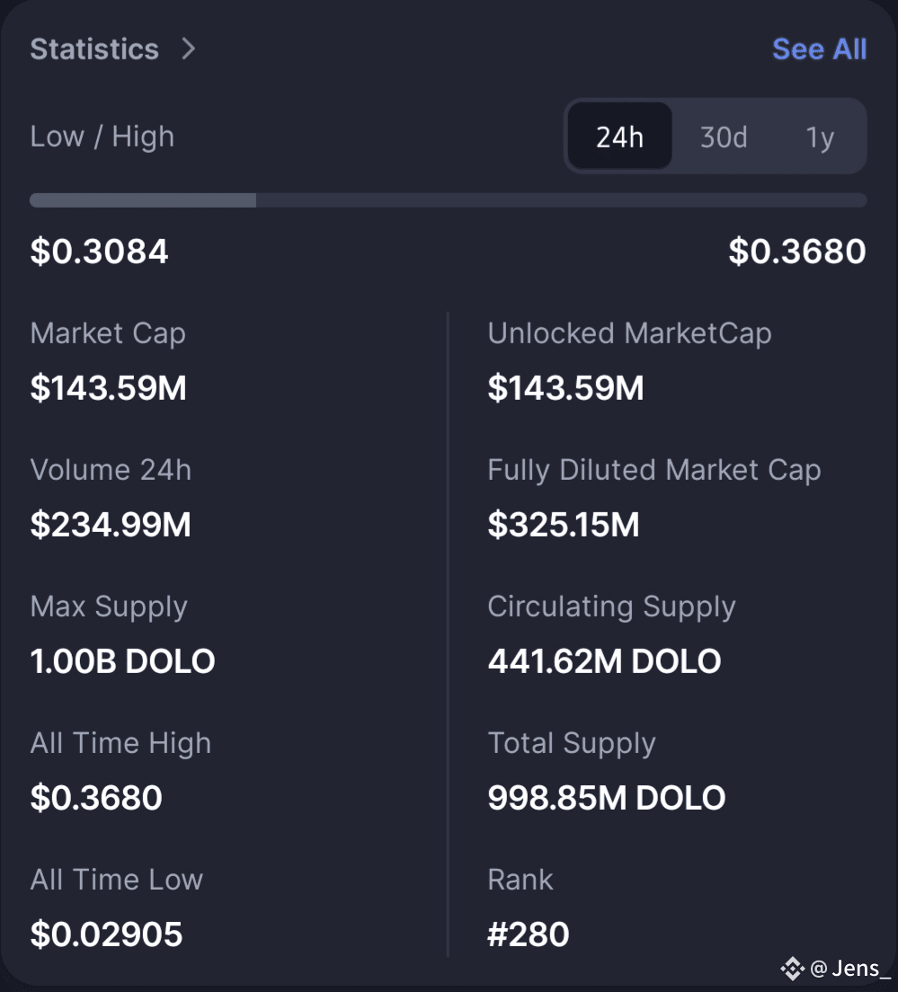Click the Volume 24h $234.99M figure
This screenshot has height=992, width=898.
point(110,525)
